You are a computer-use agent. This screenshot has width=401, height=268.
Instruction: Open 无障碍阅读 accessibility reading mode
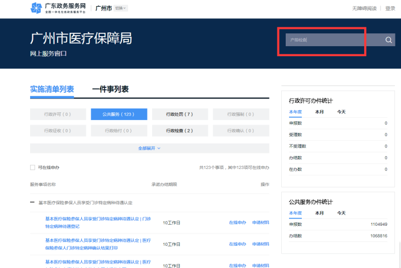pyautogui.click(x=364, y=8)
